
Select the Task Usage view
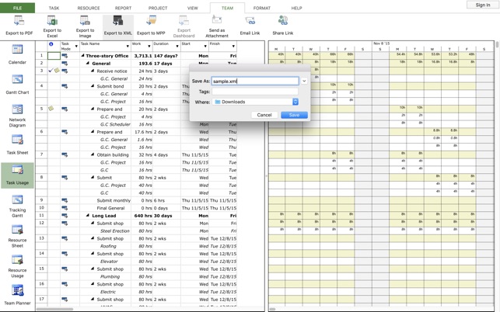pos(17,175)
